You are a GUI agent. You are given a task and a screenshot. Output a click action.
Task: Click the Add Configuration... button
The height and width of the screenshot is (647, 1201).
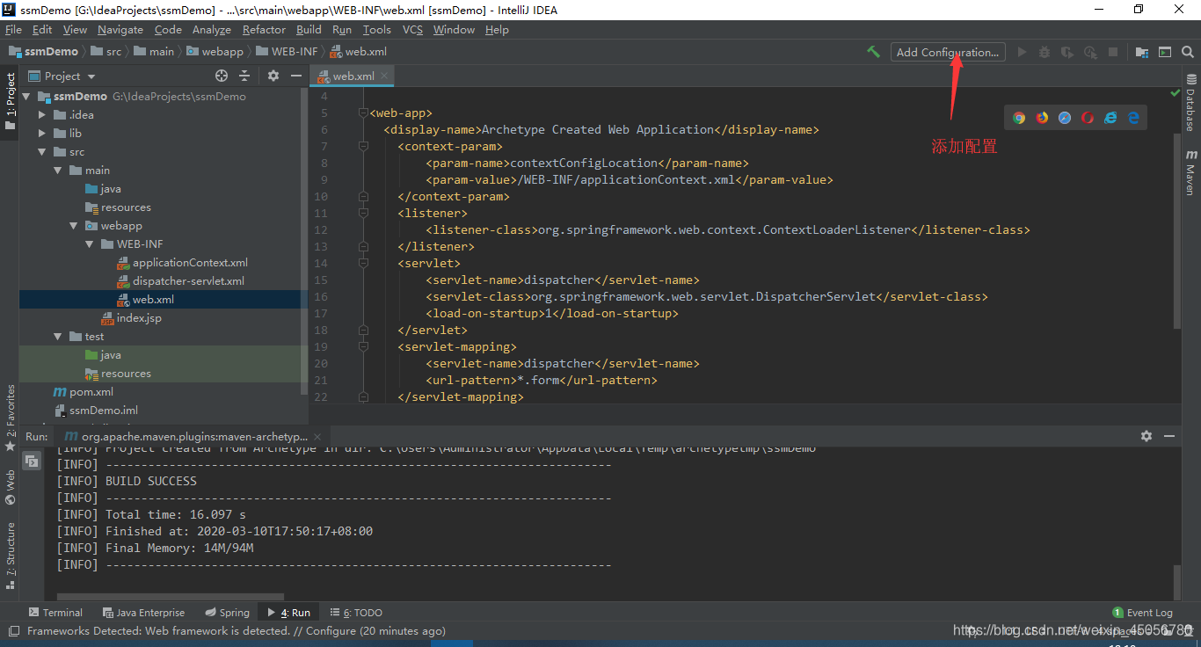click(x=948, y=52)
